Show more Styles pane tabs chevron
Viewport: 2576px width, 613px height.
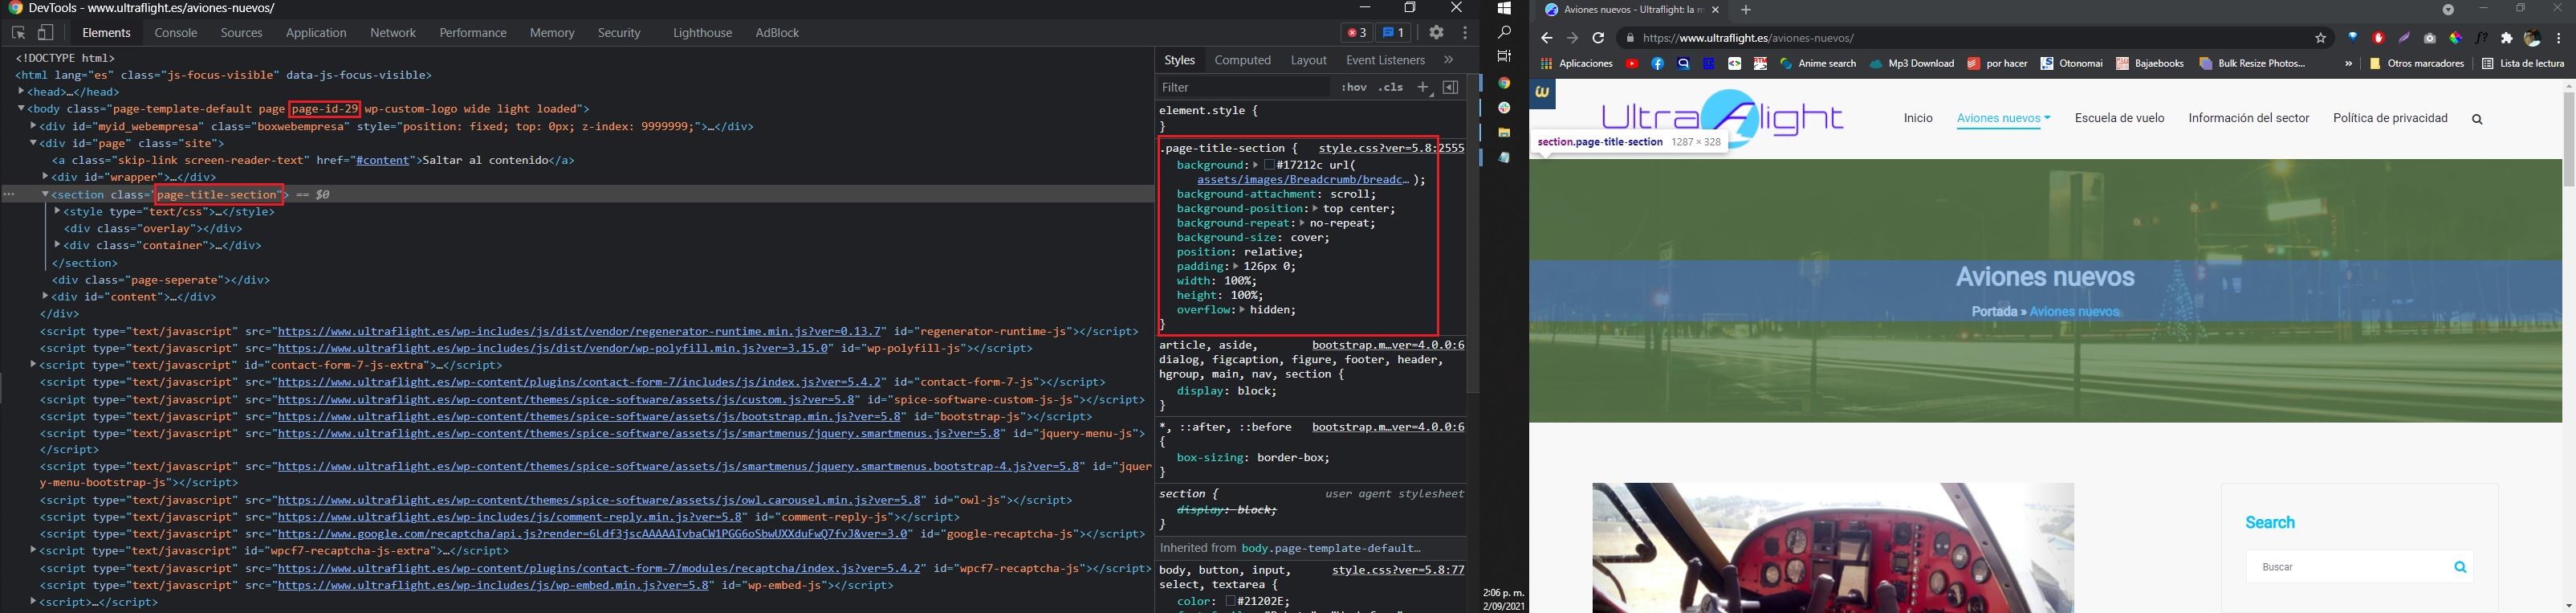(x=1449, y=60)
